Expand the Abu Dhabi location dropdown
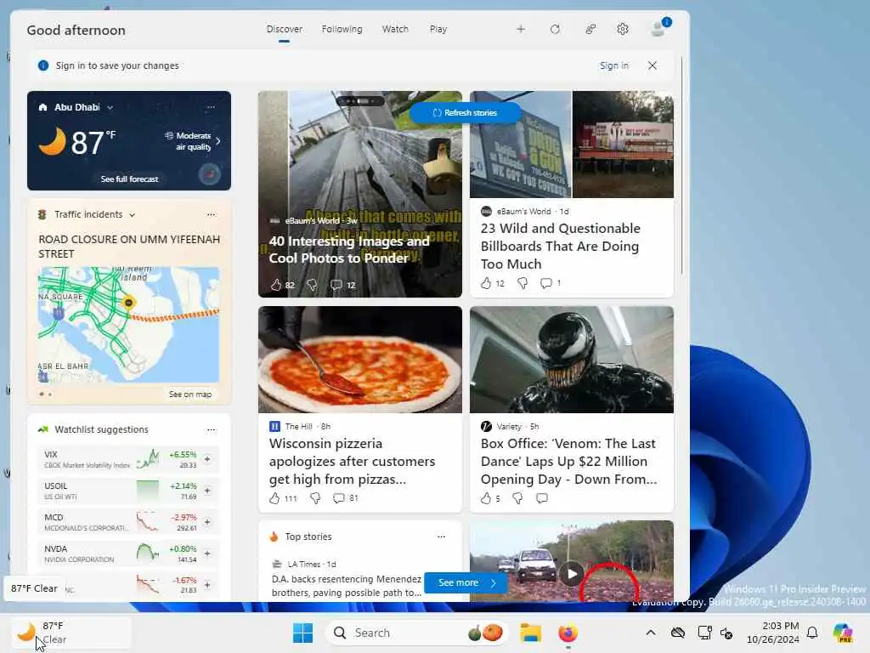This screenshot has width=870, height=653. pyautogui.click(x=110, y=107)
